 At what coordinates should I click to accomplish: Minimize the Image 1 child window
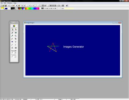click(114, 23)
